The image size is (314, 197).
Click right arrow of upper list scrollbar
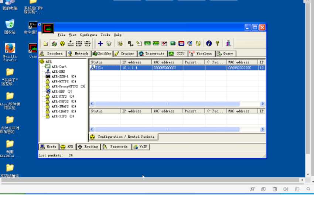(263, 104)
